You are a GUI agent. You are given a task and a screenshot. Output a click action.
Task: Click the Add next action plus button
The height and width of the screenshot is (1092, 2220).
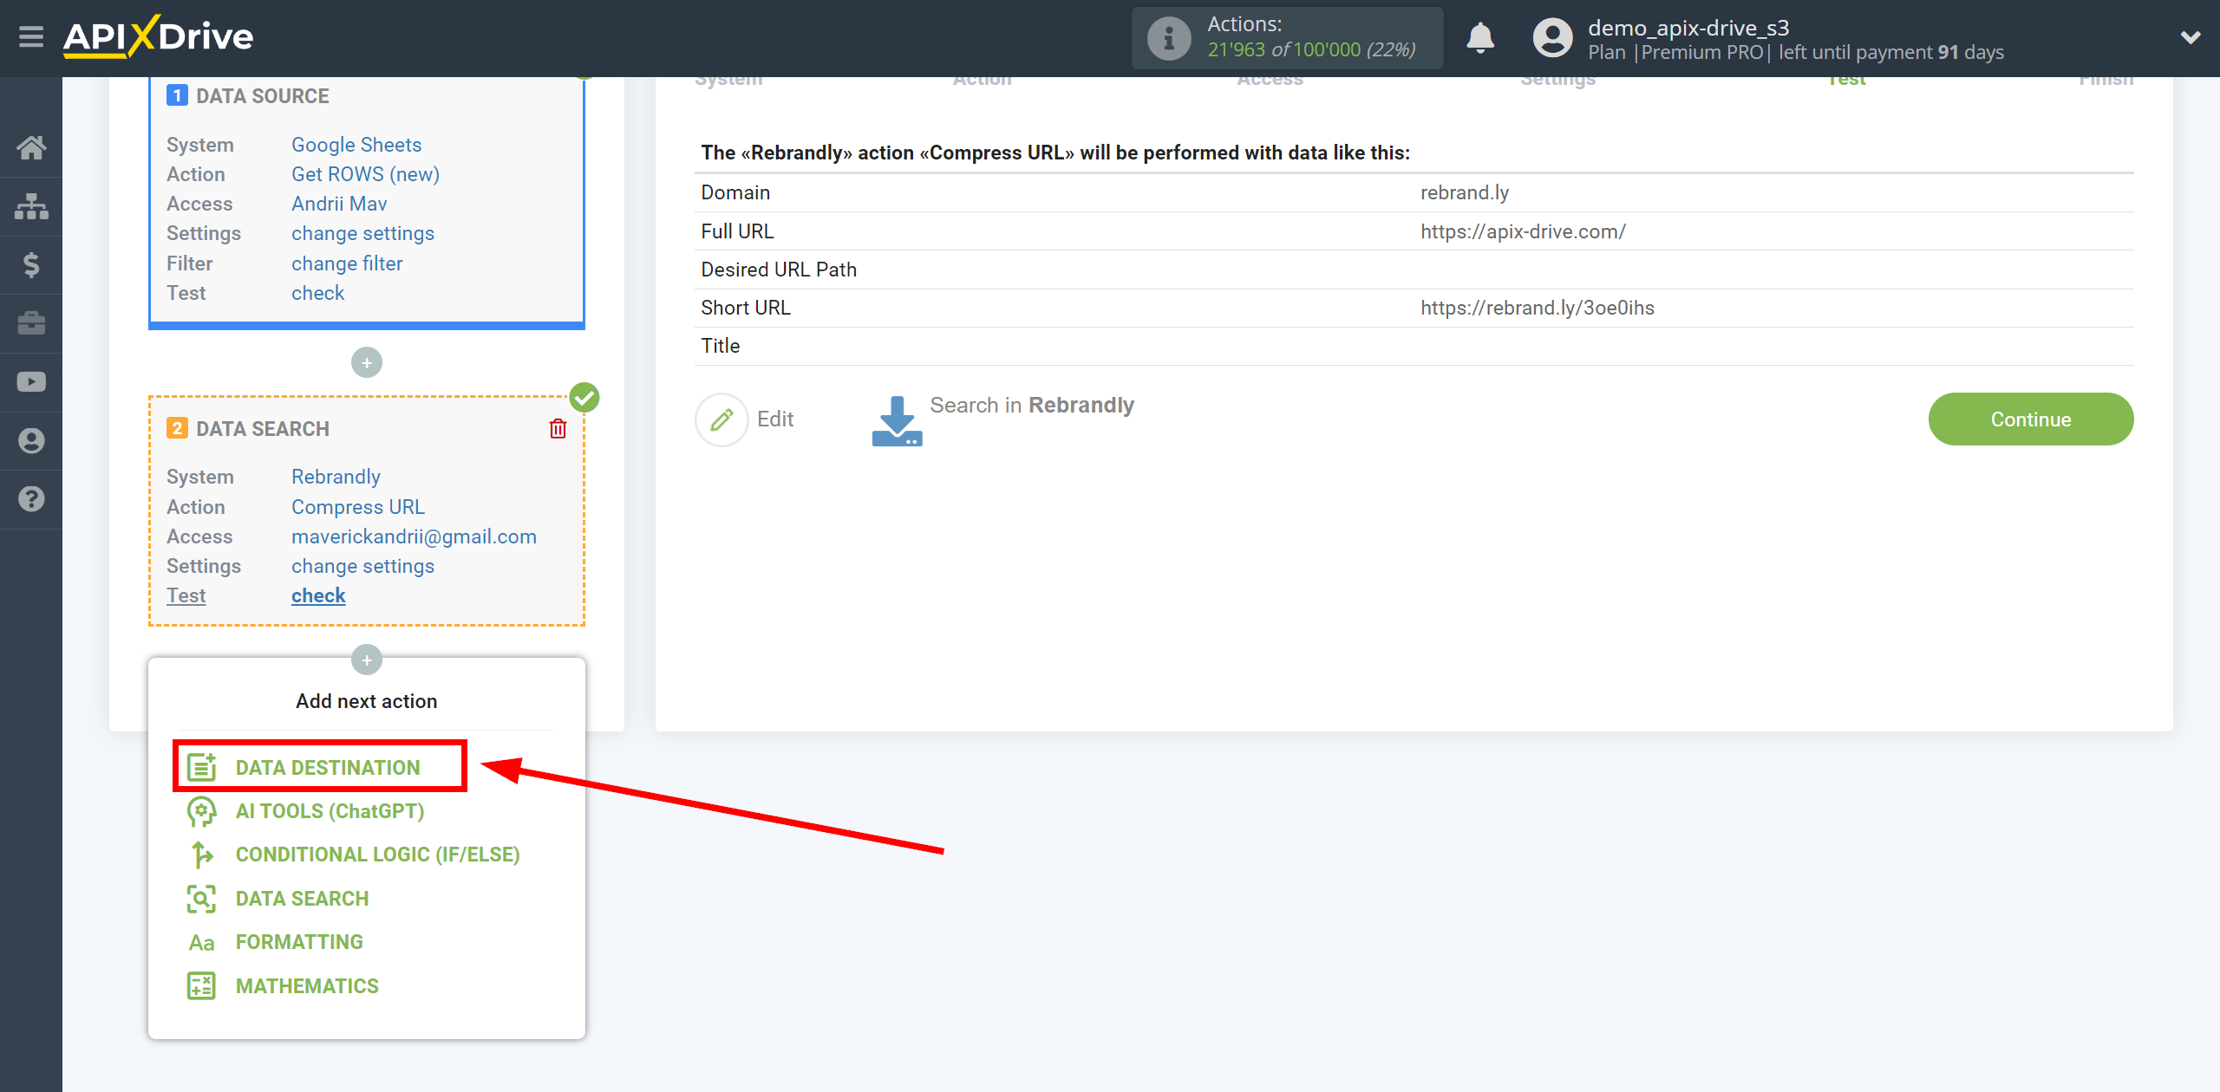click(x=367, y=660)
